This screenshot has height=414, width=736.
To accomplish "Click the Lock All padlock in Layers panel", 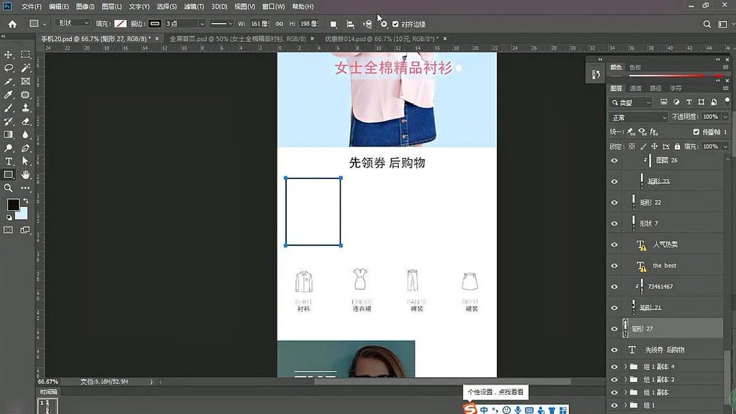I will pyautogui.click(x=677, y=146).
